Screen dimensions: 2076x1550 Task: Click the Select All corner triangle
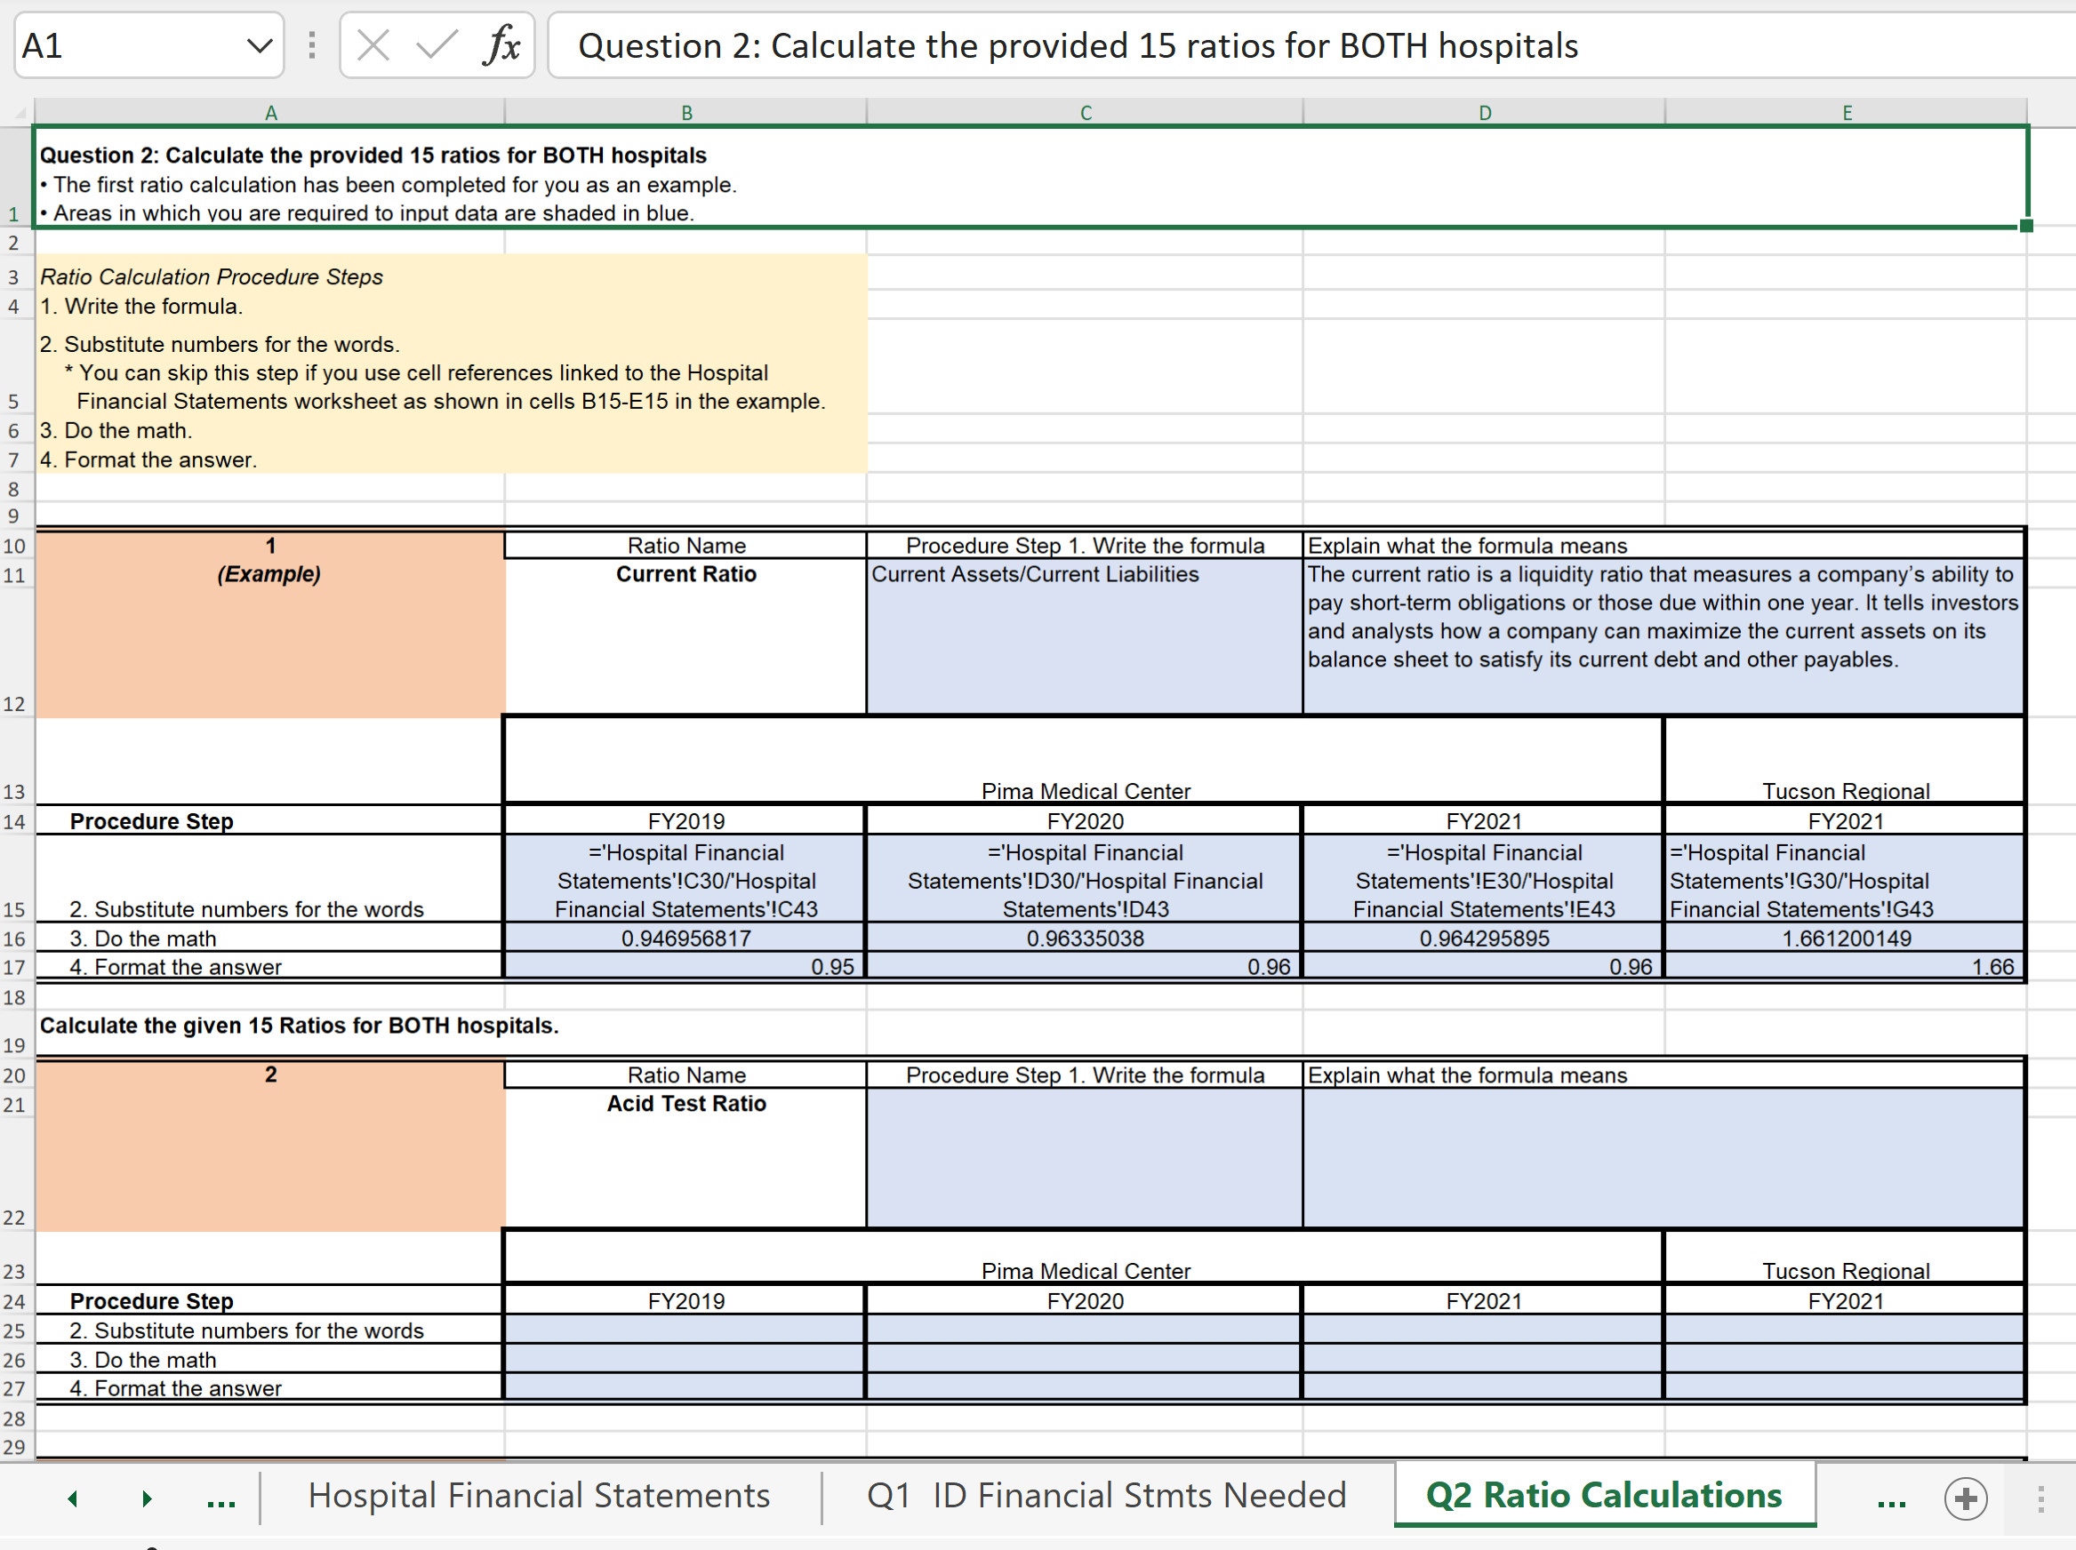click(19, 113)
